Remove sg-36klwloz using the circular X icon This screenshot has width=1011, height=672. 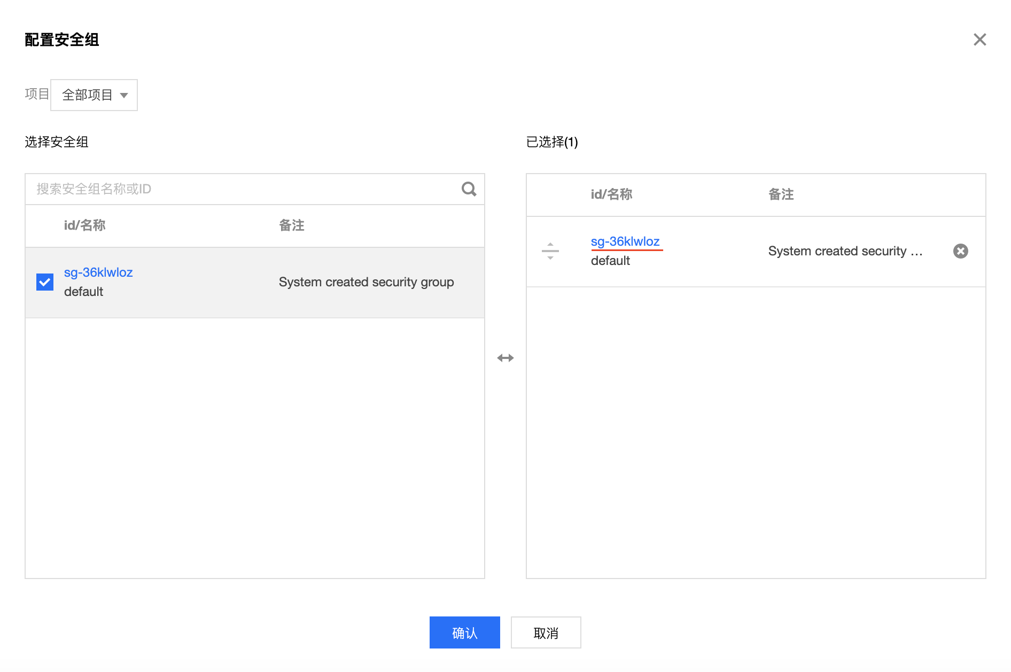point(961,251)
